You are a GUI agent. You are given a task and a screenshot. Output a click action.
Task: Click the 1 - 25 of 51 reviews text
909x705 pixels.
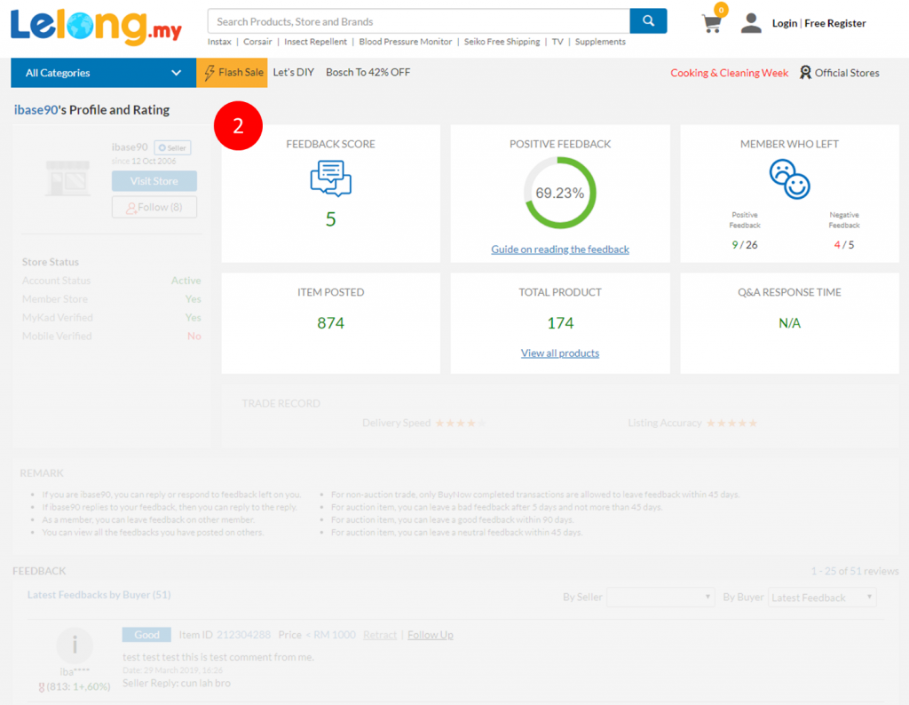[855, 571]
